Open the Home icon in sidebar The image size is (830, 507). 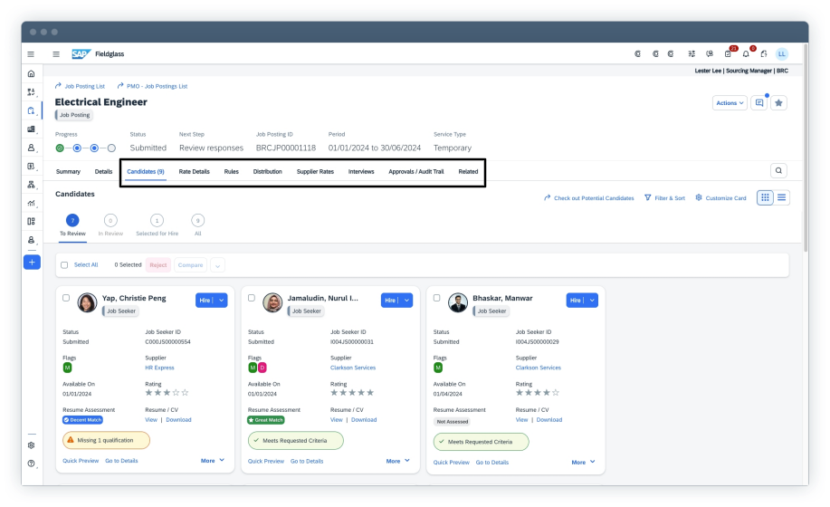pyautogui.click(x=32, y=73)
